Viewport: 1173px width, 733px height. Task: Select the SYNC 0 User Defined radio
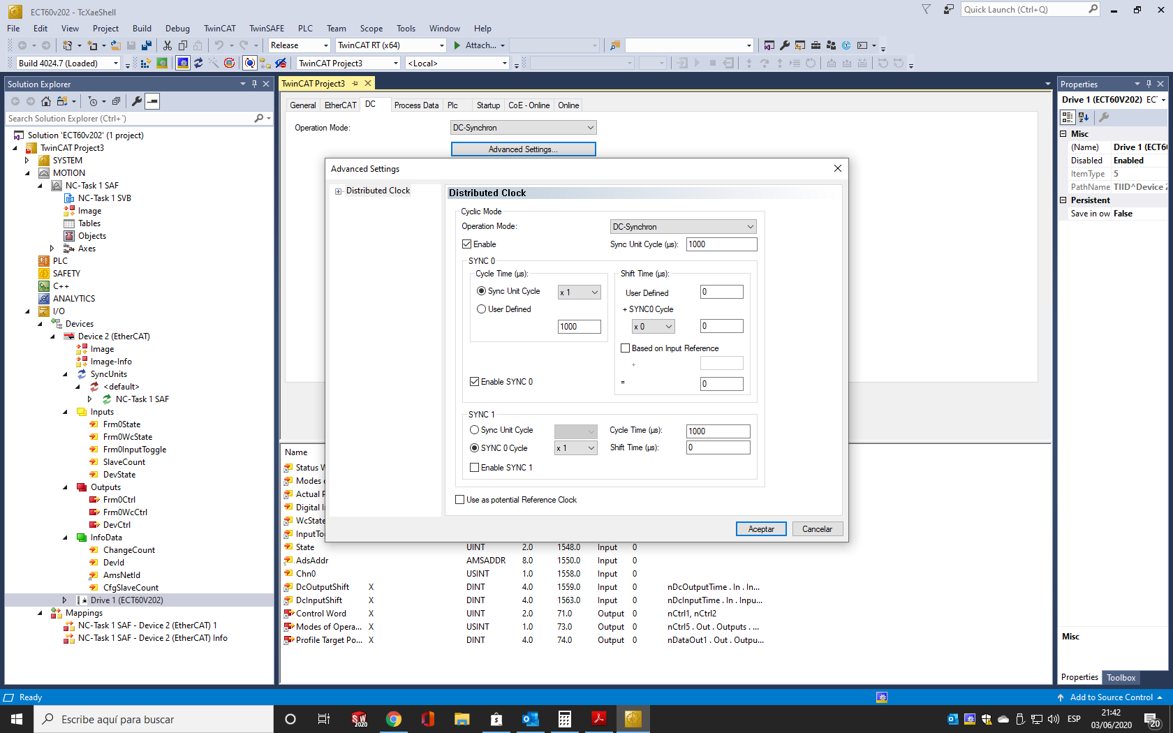(481, 309)
